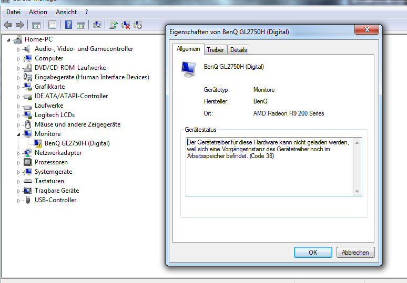Click the Gerätetyp value 'Monitore'
407x283 pixels.
click(264, 90)
